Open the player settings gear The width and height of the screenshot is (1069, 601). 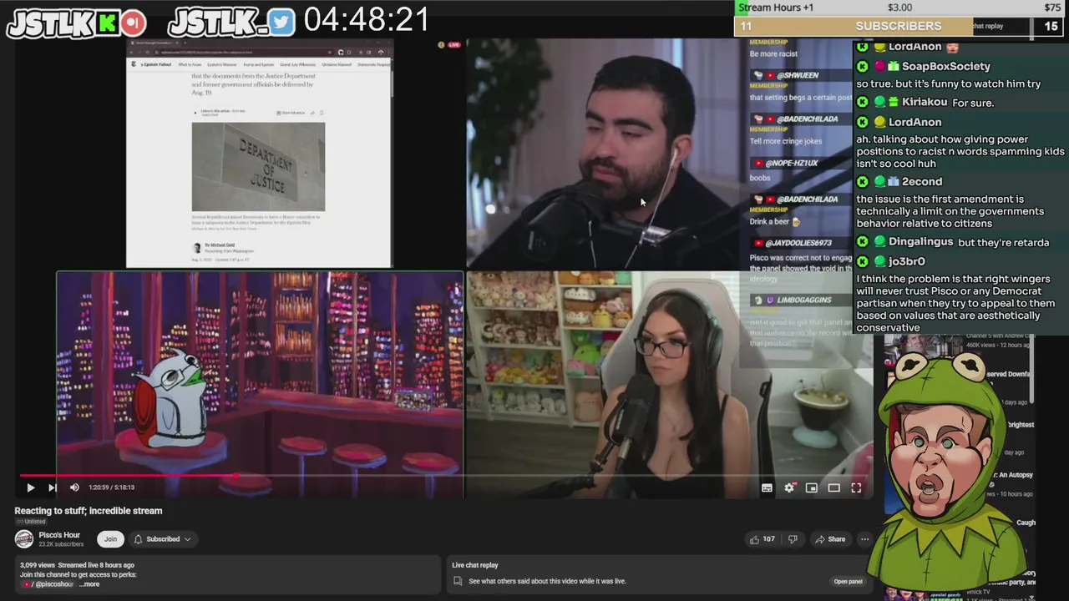pyautogui.click(x=789, y=487)
